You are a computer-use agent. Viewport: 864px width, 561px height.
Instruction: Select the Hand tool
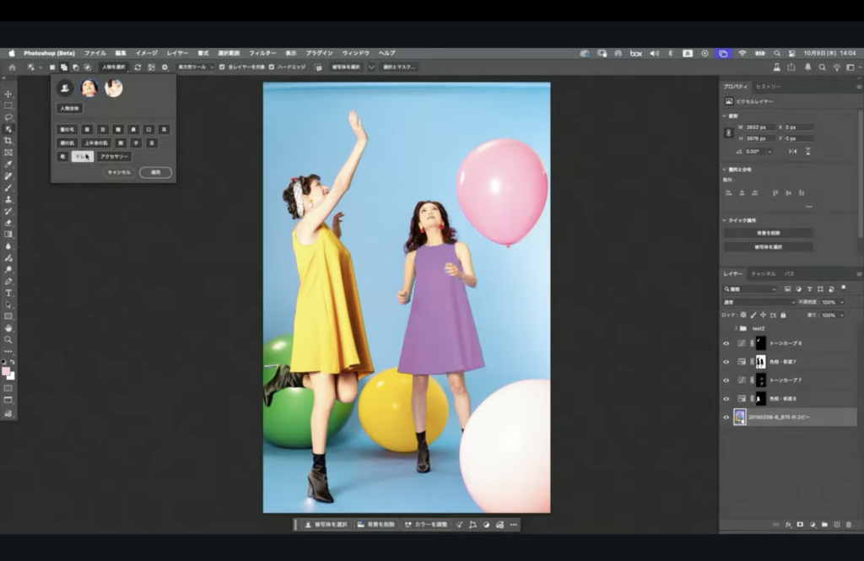click(8, 327)
